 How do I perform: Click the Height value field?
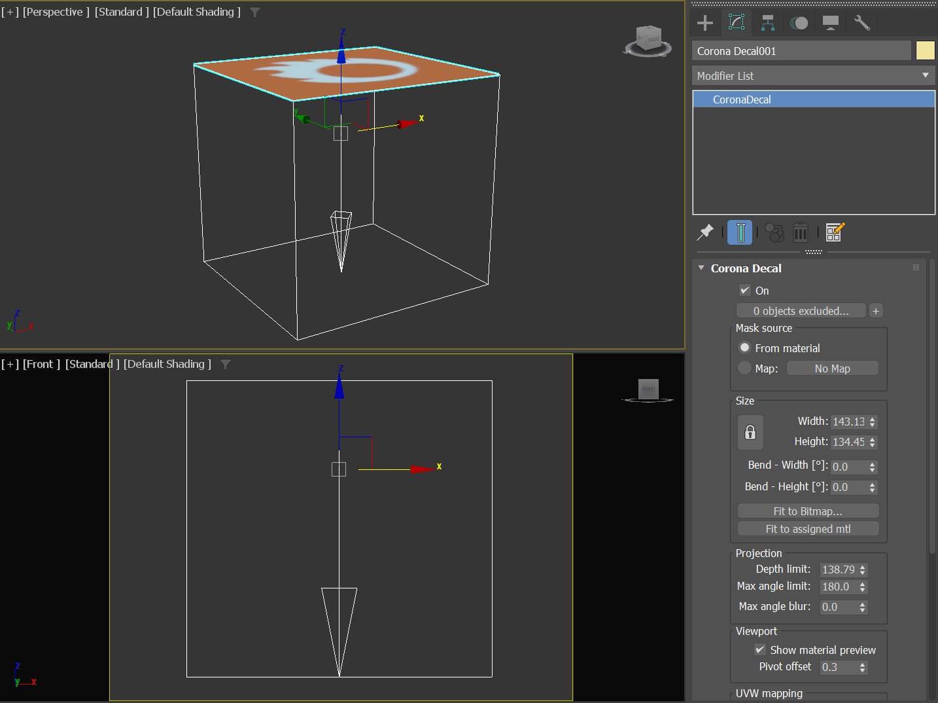coord(848,442)
